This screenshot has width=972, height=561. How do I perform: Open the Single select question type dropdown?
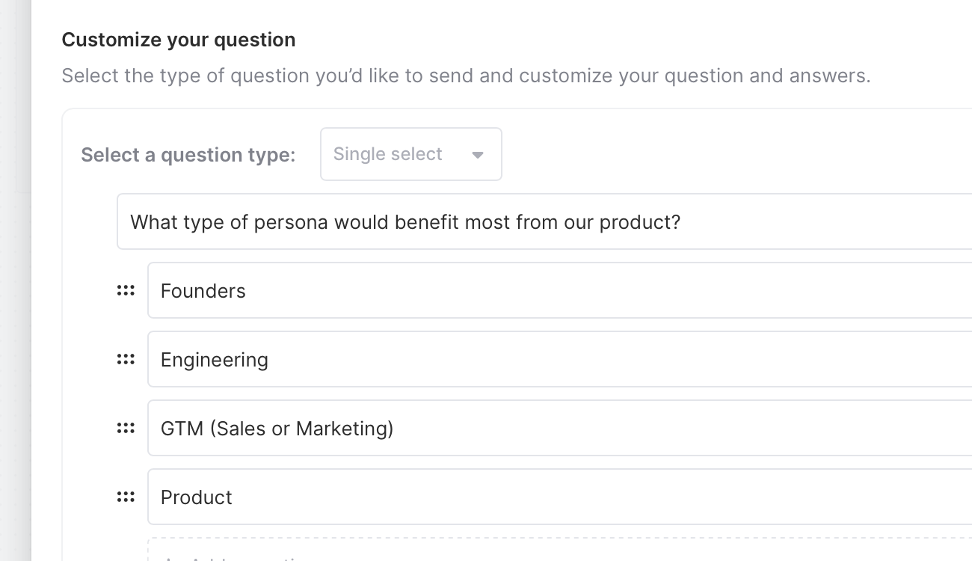410,154
